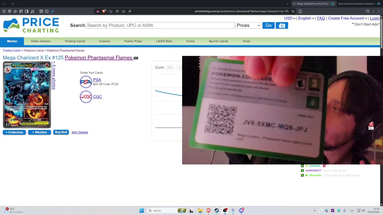Open the music playlist icon in toolbar
Image resolution: width=383 pixels, height=215 pixels.
(32, 11)
